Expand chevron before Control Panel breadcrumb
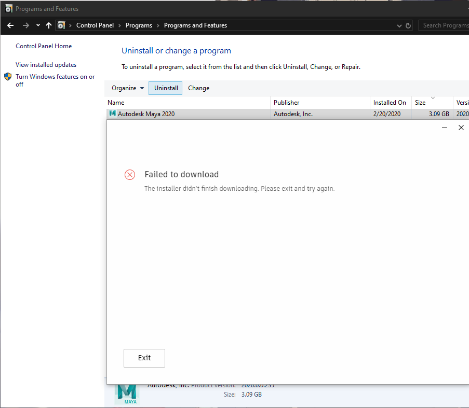The width and height of the screenshot is (469, 408). [x=70, y=26]
